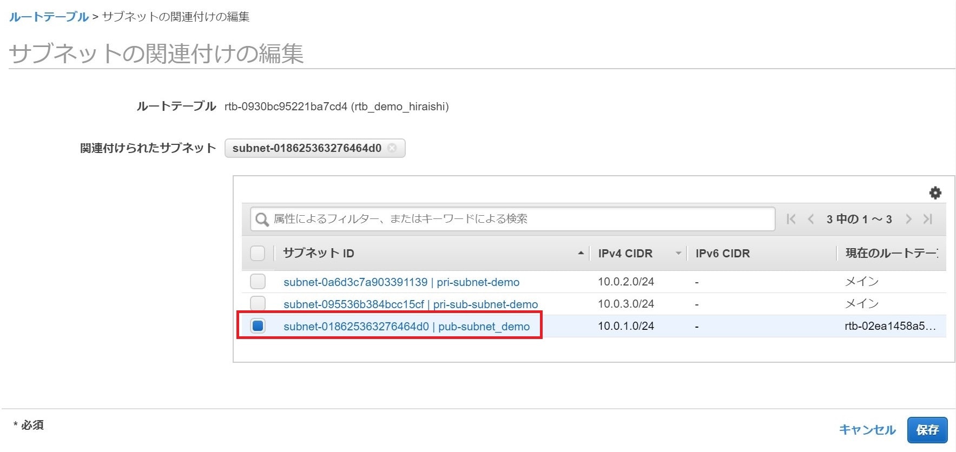Click the IPv4 CIDR column header

pos(625,253)
